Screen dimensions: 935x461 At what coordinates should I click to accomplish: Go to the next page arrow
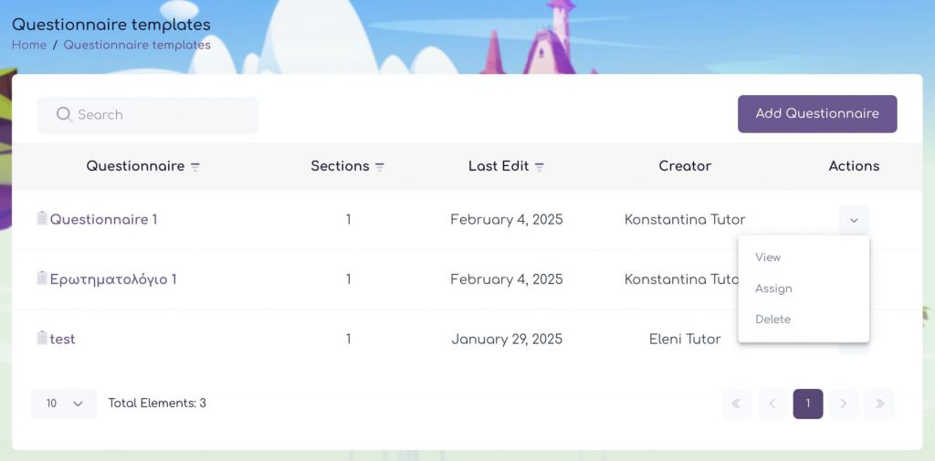(x=844, y=403)
